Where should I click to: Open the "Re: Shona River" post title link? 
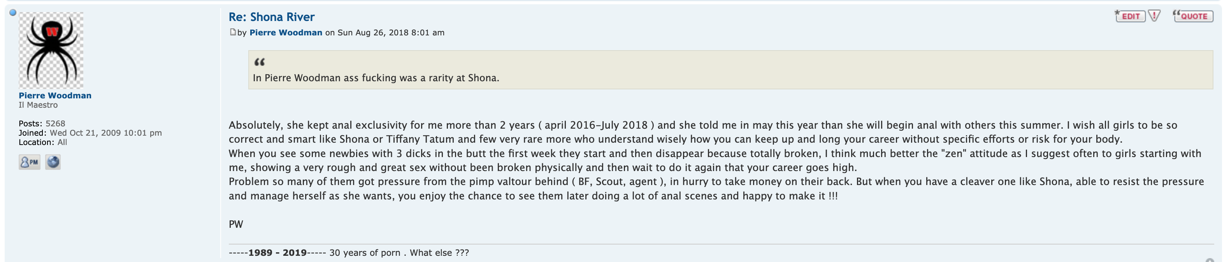272,17
